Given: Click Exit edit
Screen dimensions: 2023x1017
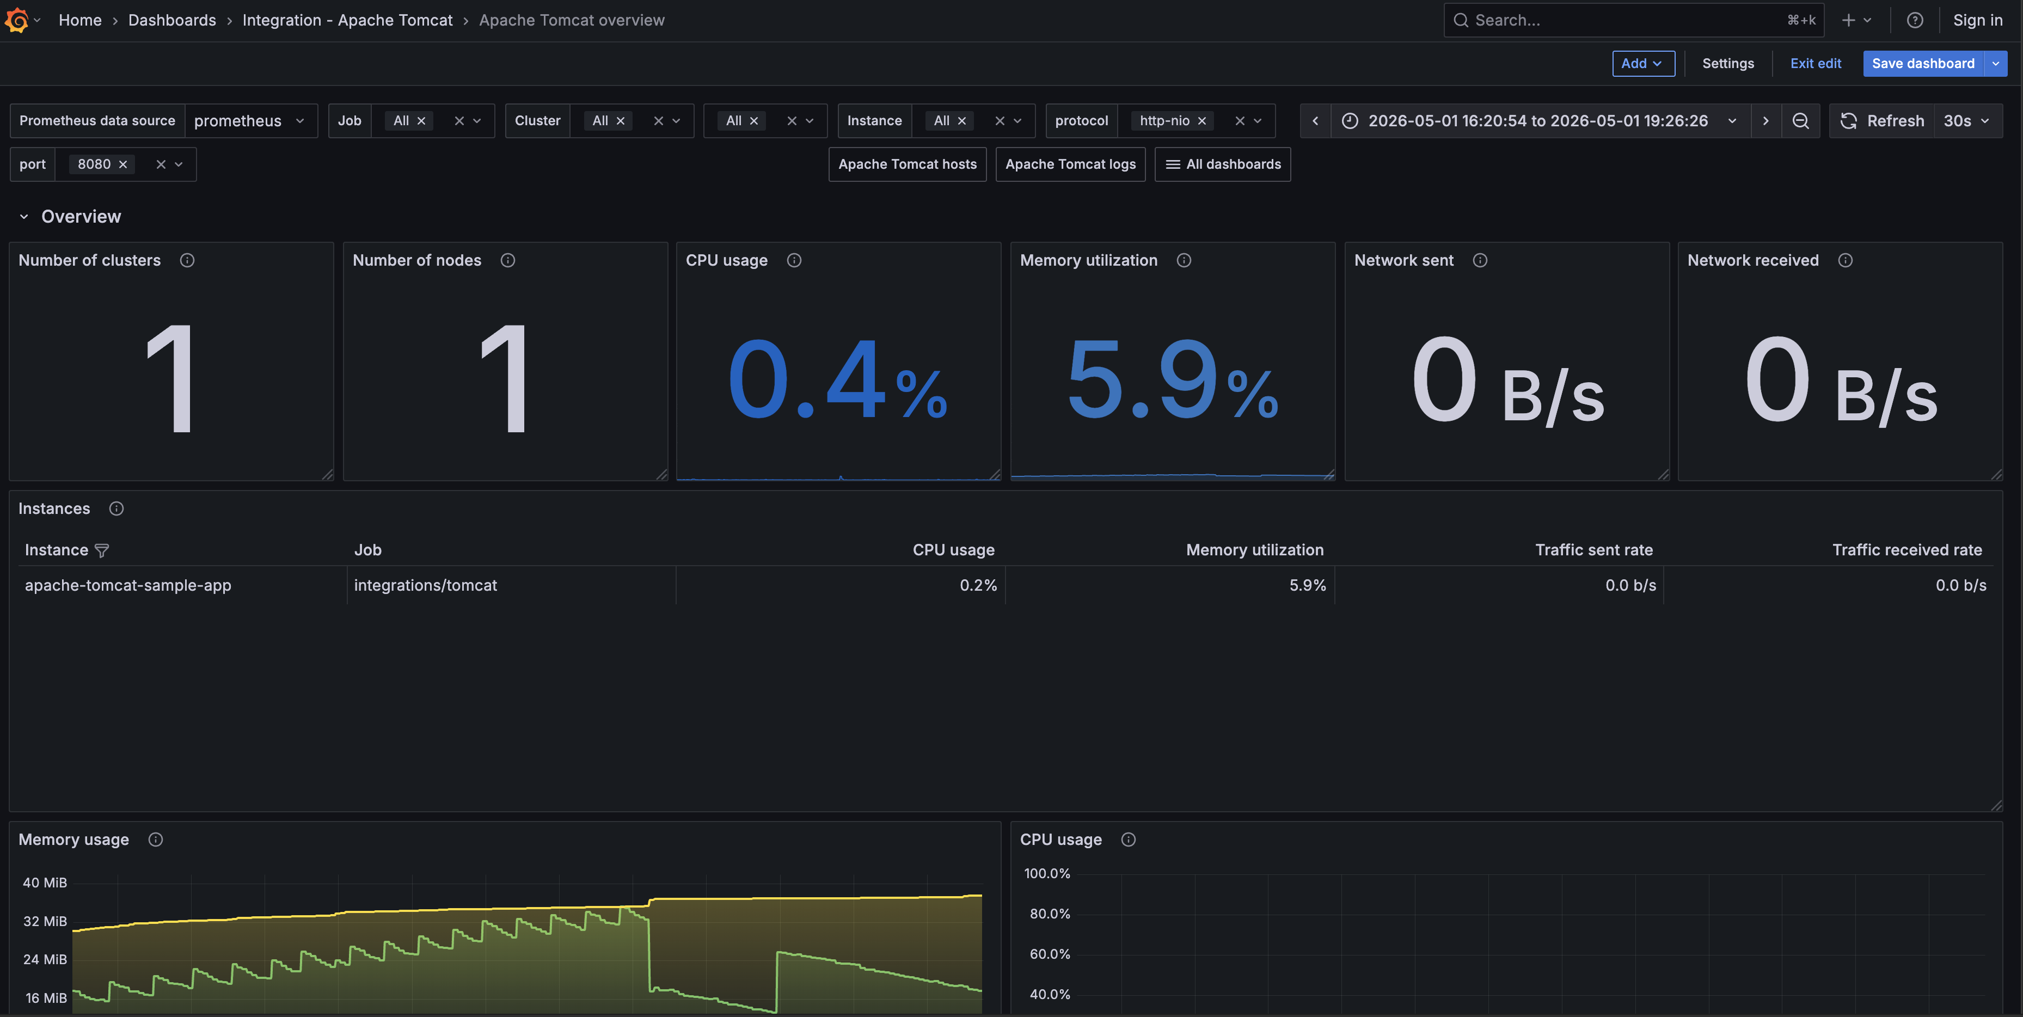Looking at the screenshot, I should click(1815, 64).
